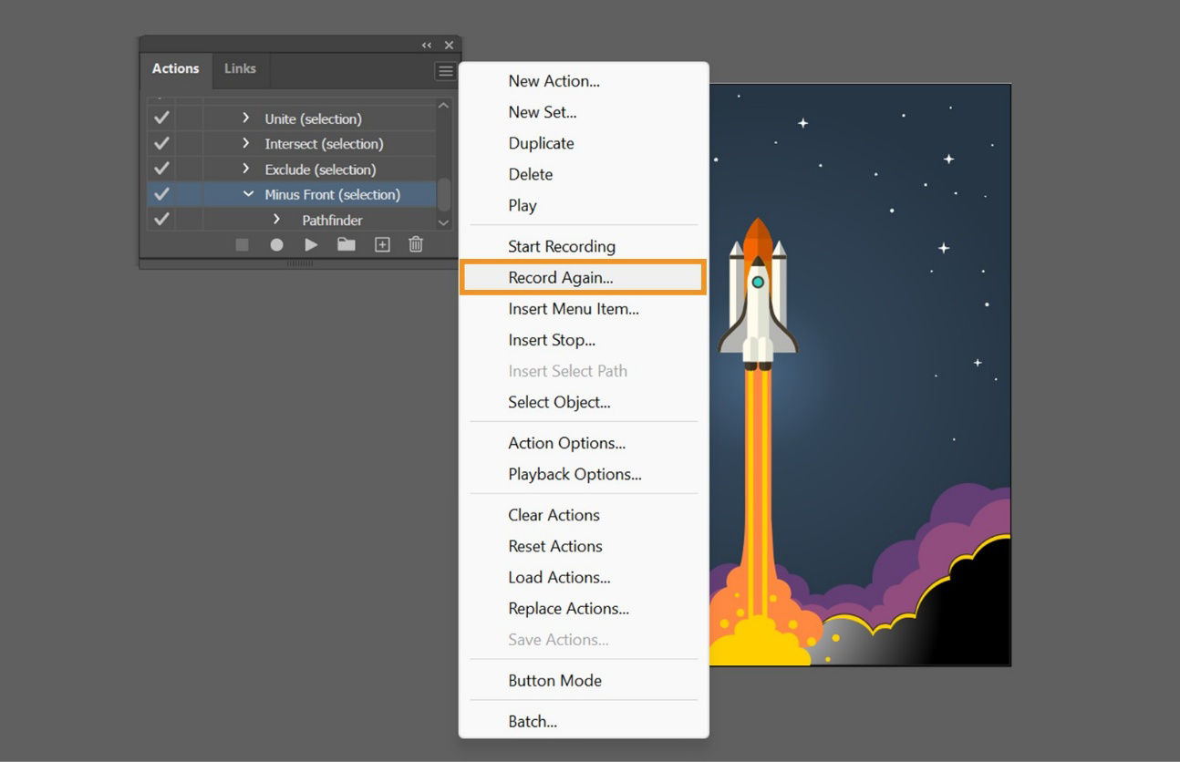The height and width of the screenshot is (762, 1180).
Task: Expand the Pathfinder step details
Action: (276, 220)
